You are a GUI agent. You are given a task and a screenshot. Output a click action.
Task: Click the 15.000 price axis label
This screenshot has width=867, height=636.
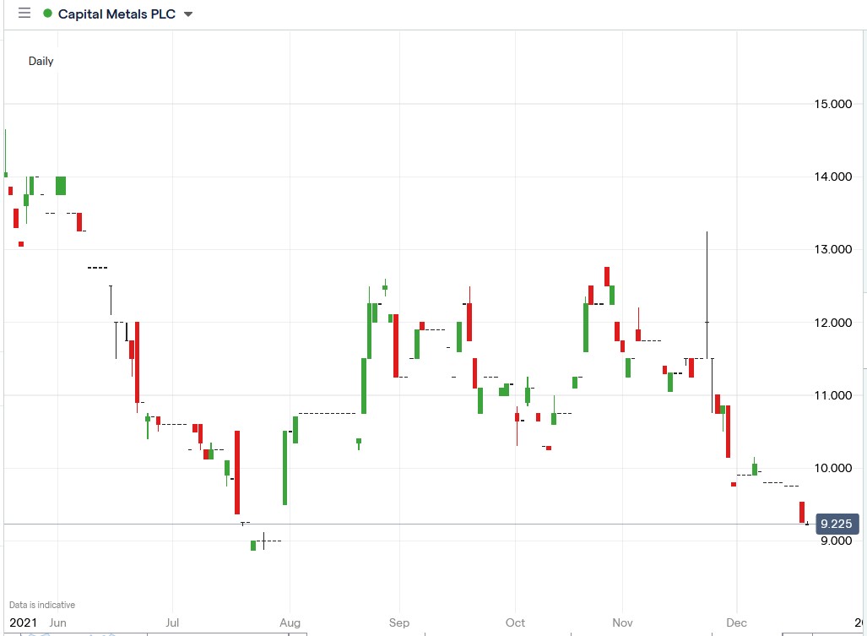pyautogui.click(x=833, y=104)
